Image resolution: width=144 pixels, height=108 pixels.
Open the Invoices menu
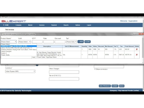(x=42, y=25)
